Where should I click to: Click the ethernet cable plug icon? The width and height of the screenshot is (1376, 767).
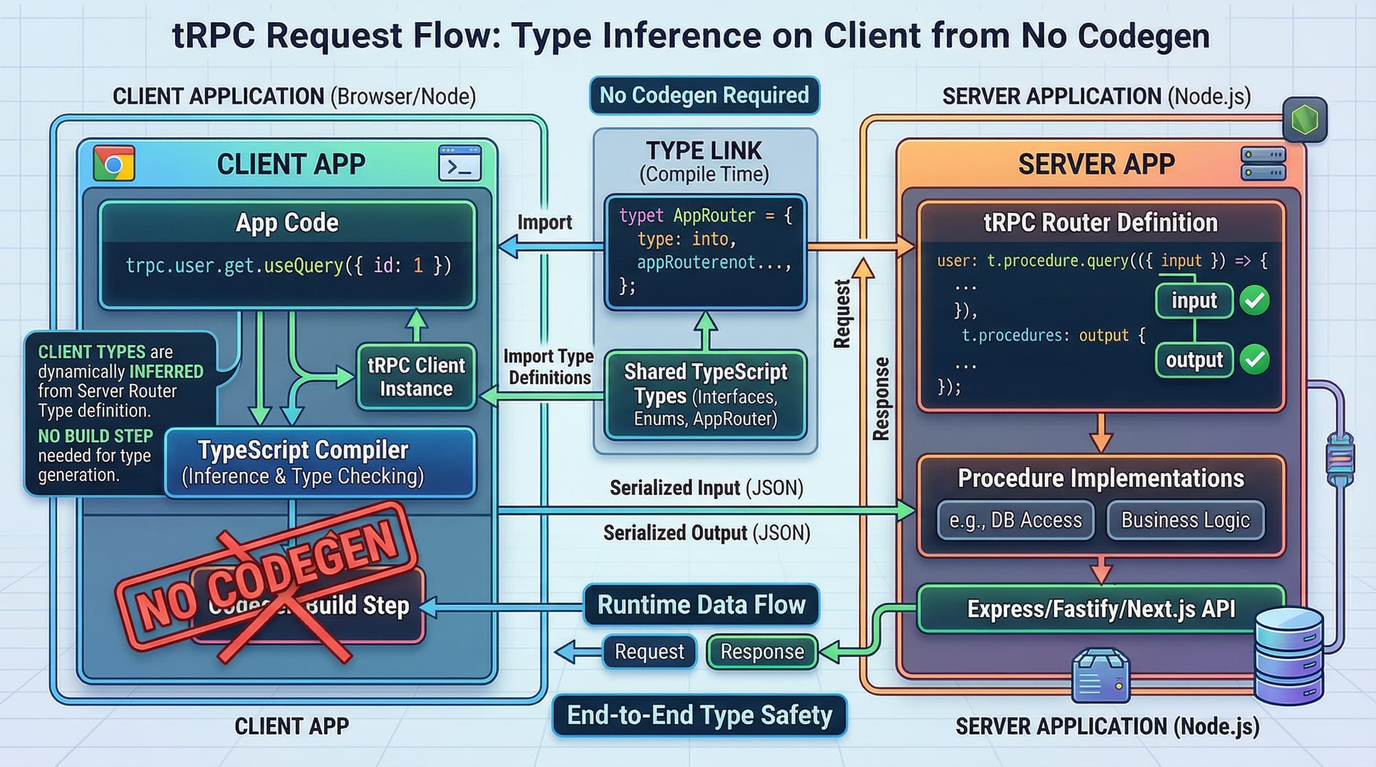[1340, 458]
